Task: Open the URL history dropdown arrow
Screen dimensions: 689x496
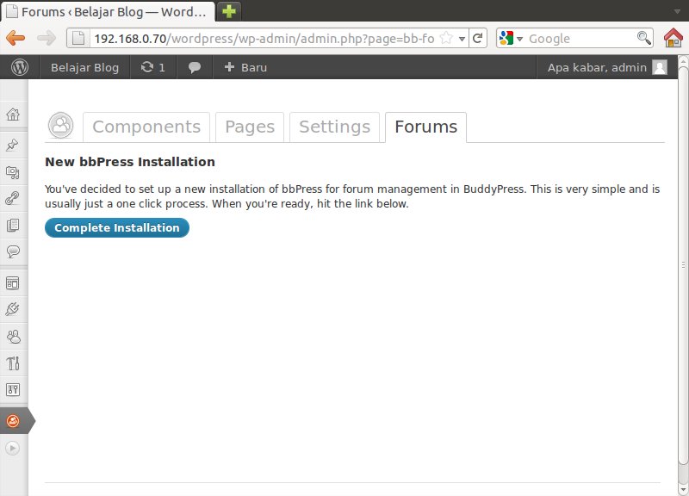Action: (462, 39)
